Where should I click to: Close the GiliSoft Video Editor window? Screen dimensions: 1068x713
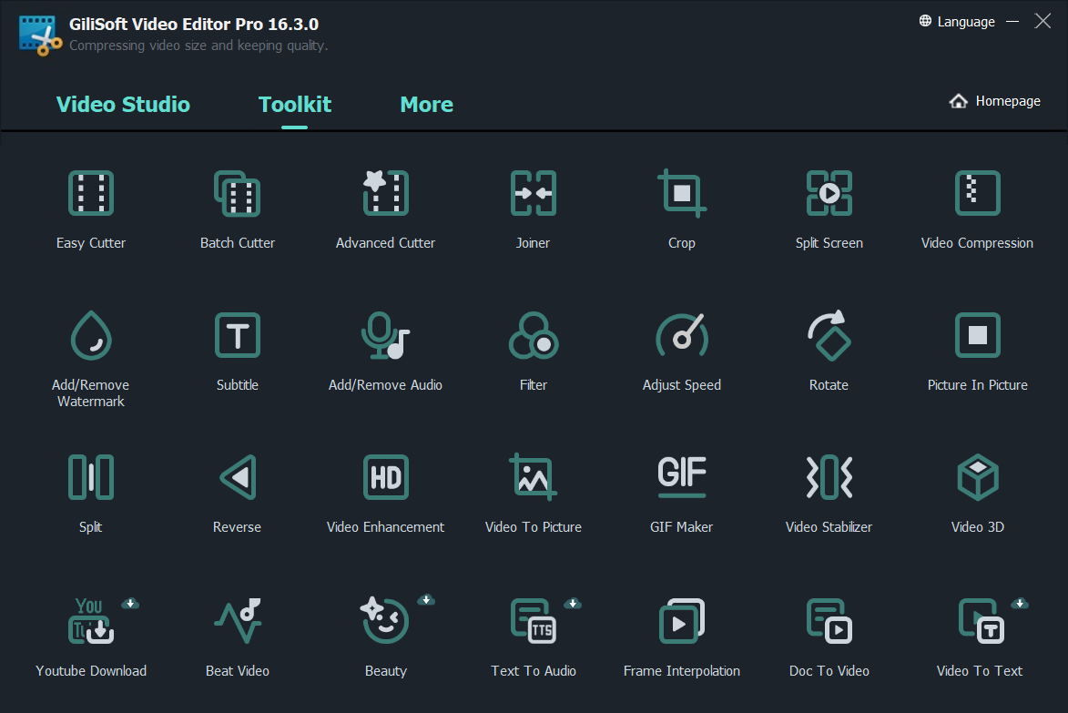coord(1043,21)
